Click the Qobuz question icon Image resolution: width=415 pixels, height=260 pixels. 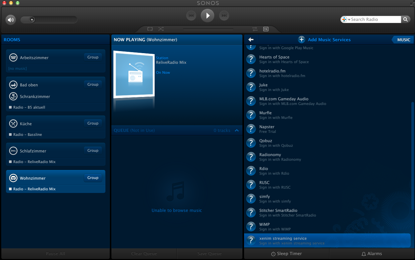tap(251, 143)
